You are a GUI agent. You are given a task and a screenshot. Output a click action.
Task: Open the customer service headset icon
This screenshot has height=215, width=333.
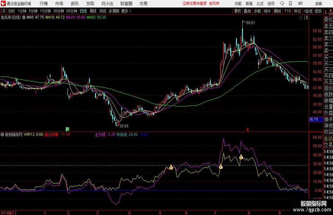[x=282, y=4]
